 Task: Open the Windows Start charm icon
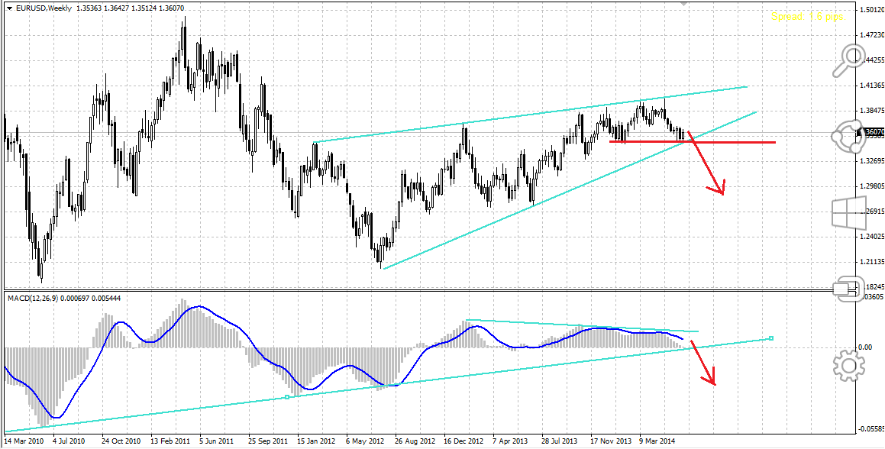click(x=848, y=212)
